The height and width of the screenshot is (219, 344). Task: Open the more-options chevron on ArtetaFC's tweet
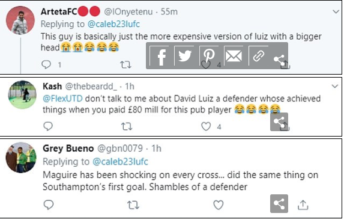point(336,11)
